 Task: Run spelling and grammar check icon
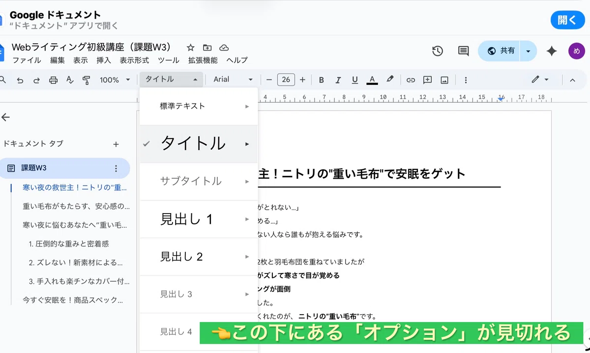70,80
